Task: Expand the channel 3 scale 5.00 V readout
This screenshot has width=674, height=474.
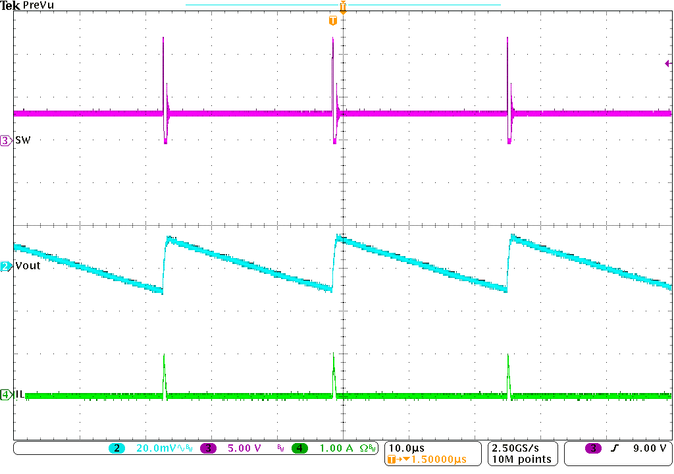Action: click(x=244, y=448)
